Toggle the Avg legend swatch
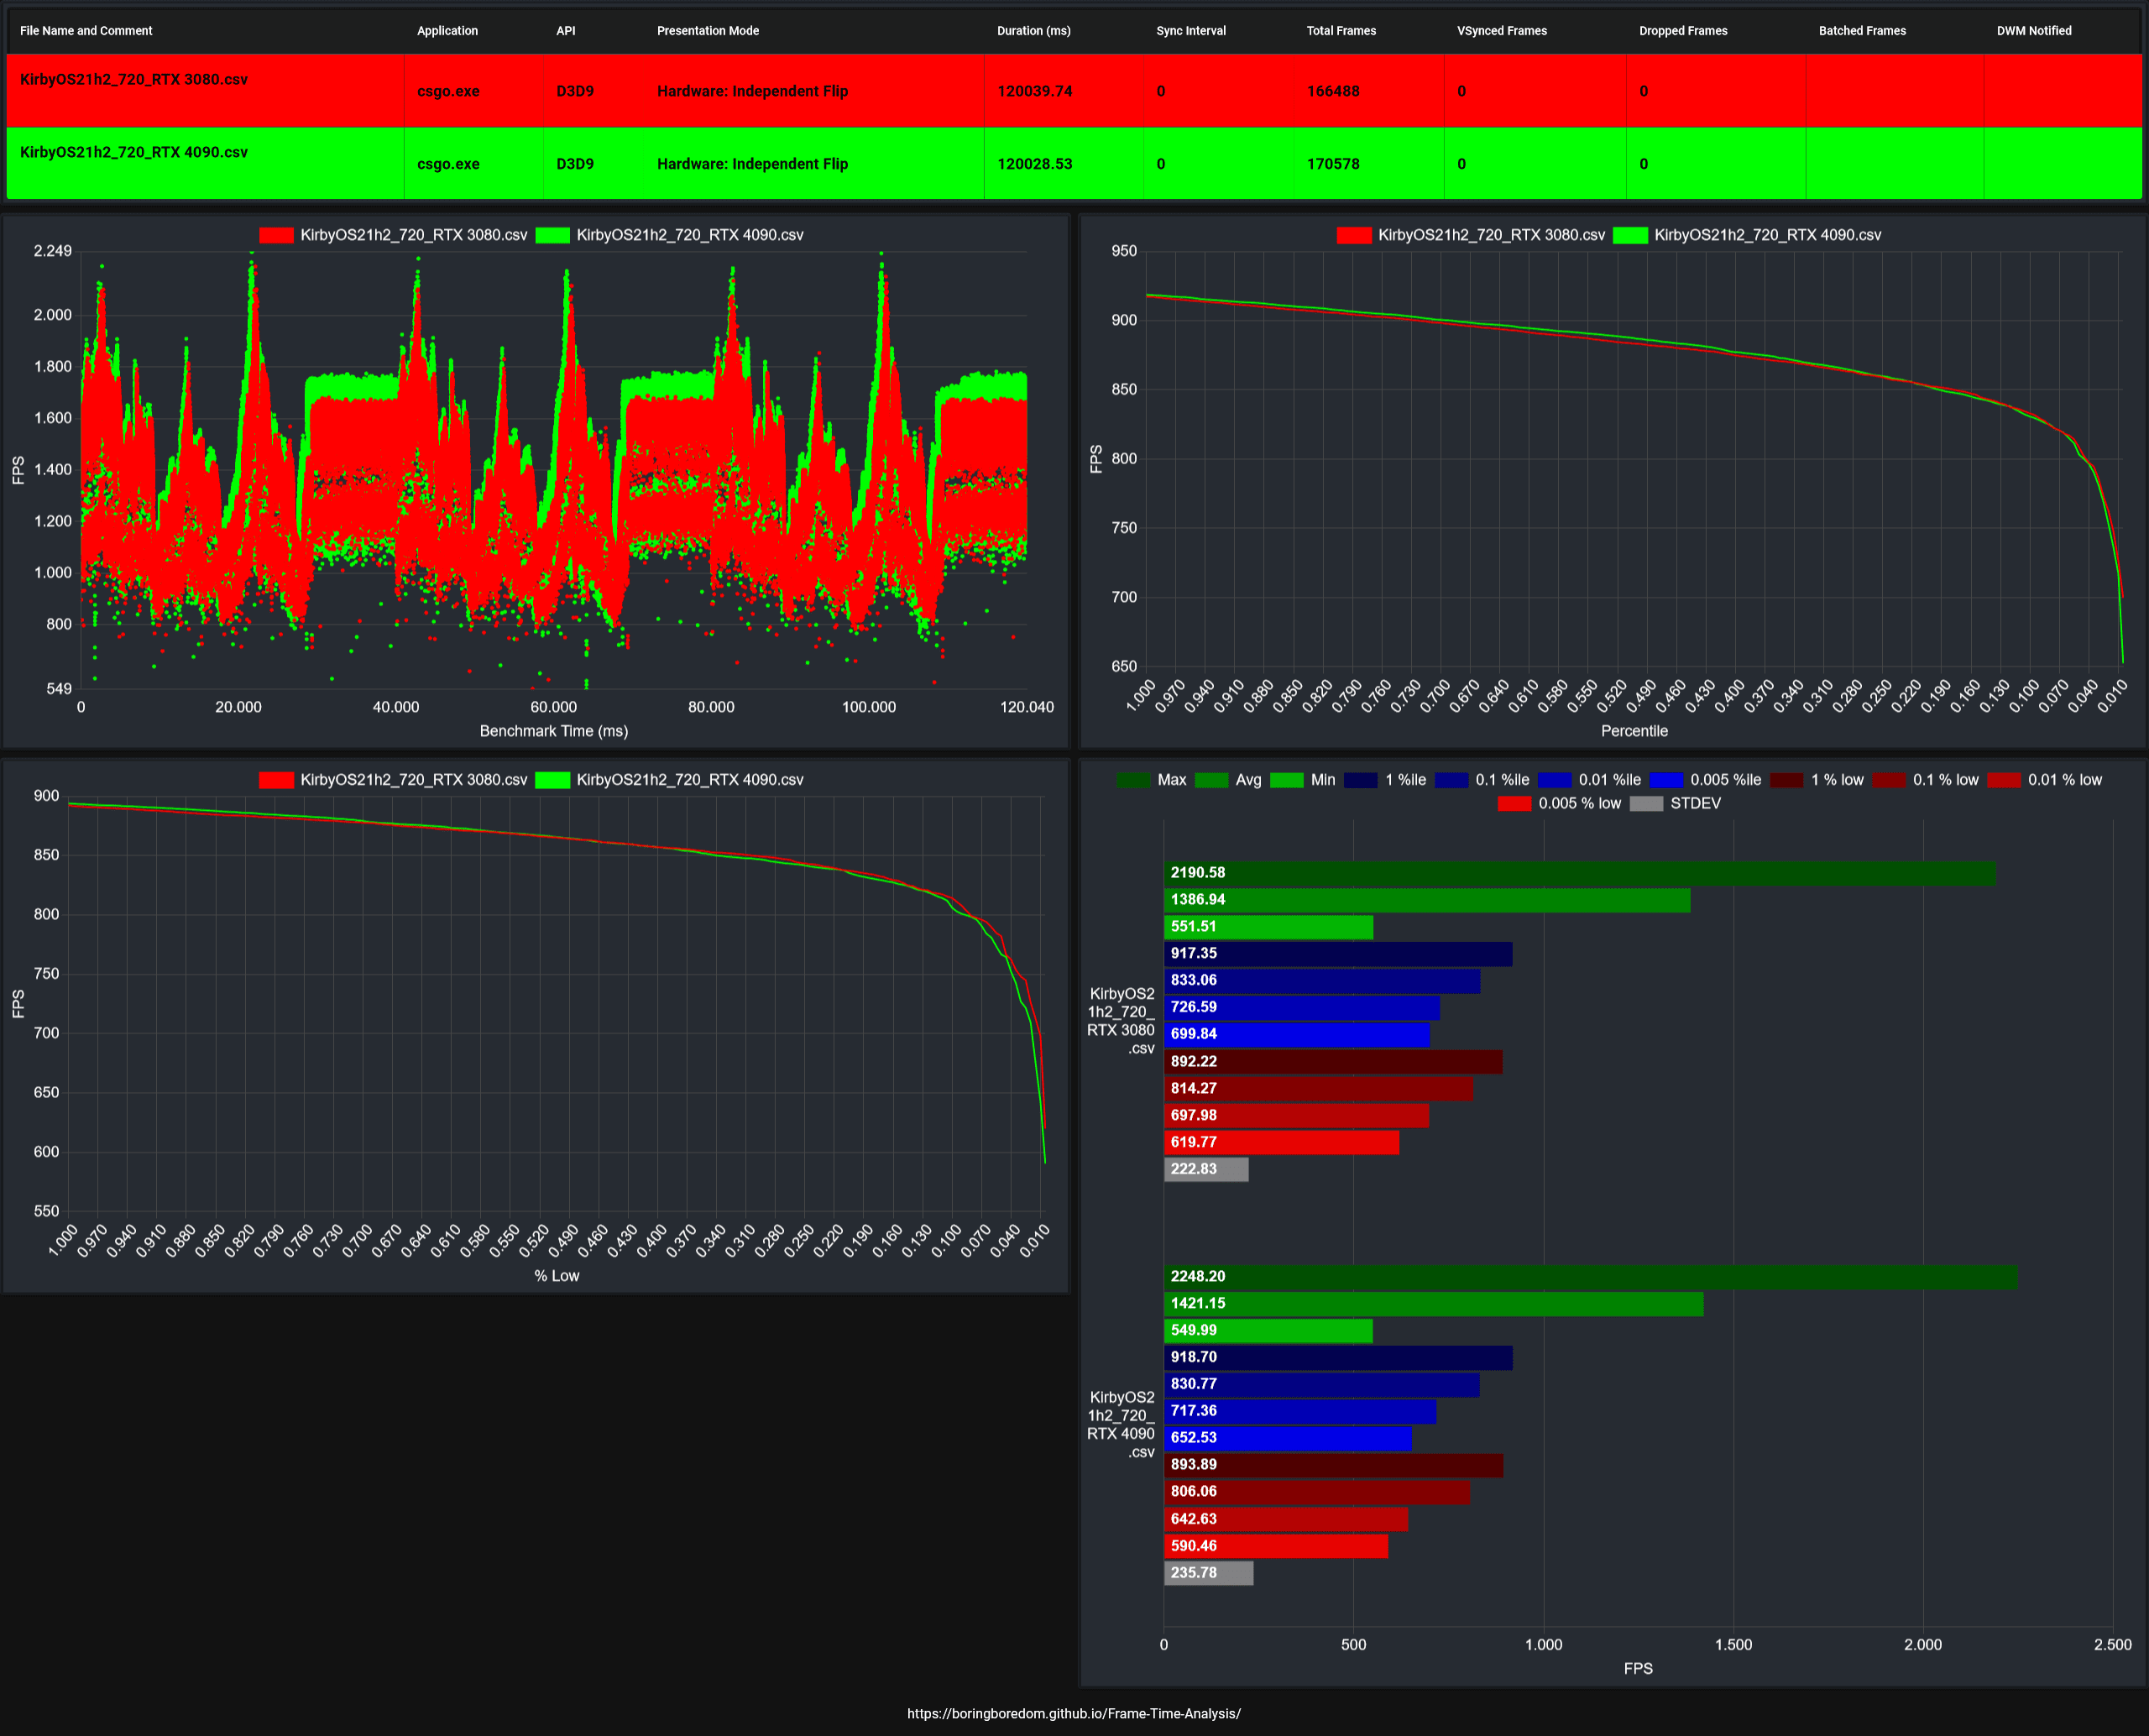 [1211, 780]
